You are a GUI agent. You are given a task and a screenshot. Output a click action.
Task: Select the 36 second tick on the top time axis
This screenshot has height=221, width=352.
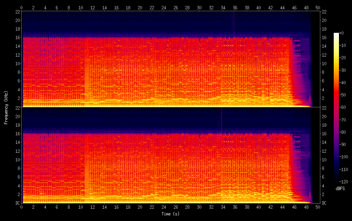click(x=235, y=7)
